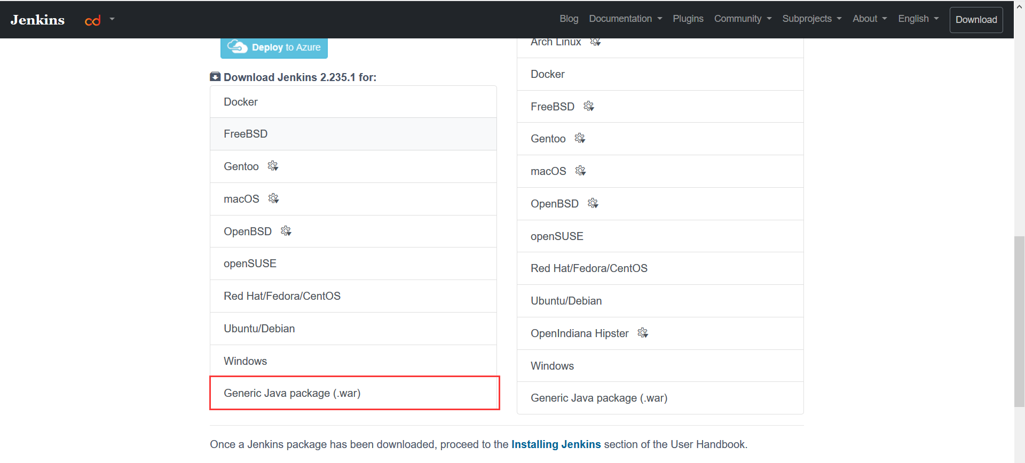Select OpenIndiana Hipster in right list
The width and height of the screenshot is (1025, 463).
[660, 333]
